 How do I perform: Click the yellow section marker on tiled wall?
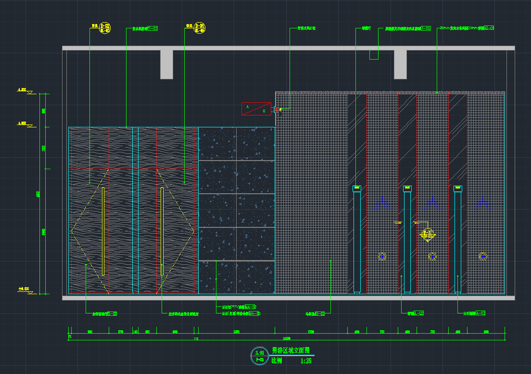(x=428, y=234)
